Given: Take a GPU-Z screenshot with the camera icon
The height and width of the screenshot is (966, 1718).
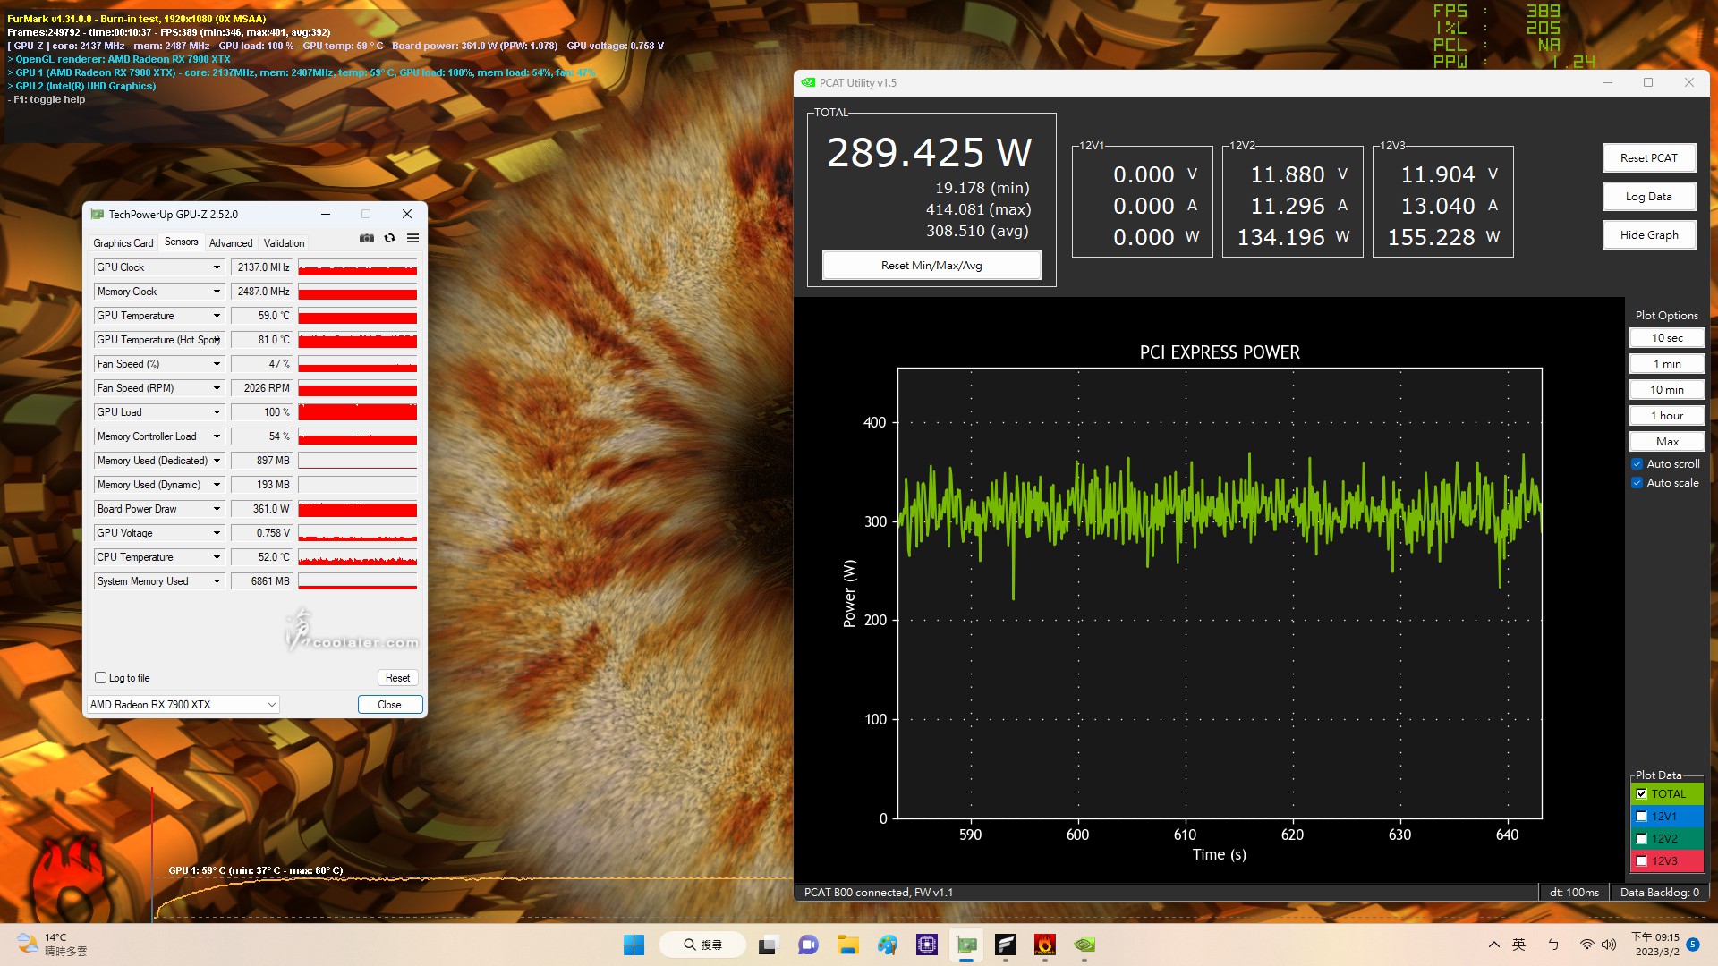Looking at the screenshot, I should [x=367, y=238].
